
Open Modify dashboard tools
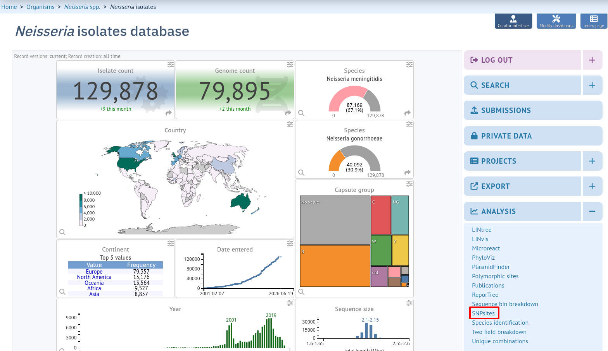pyautogui.click(x=556, y=21)
